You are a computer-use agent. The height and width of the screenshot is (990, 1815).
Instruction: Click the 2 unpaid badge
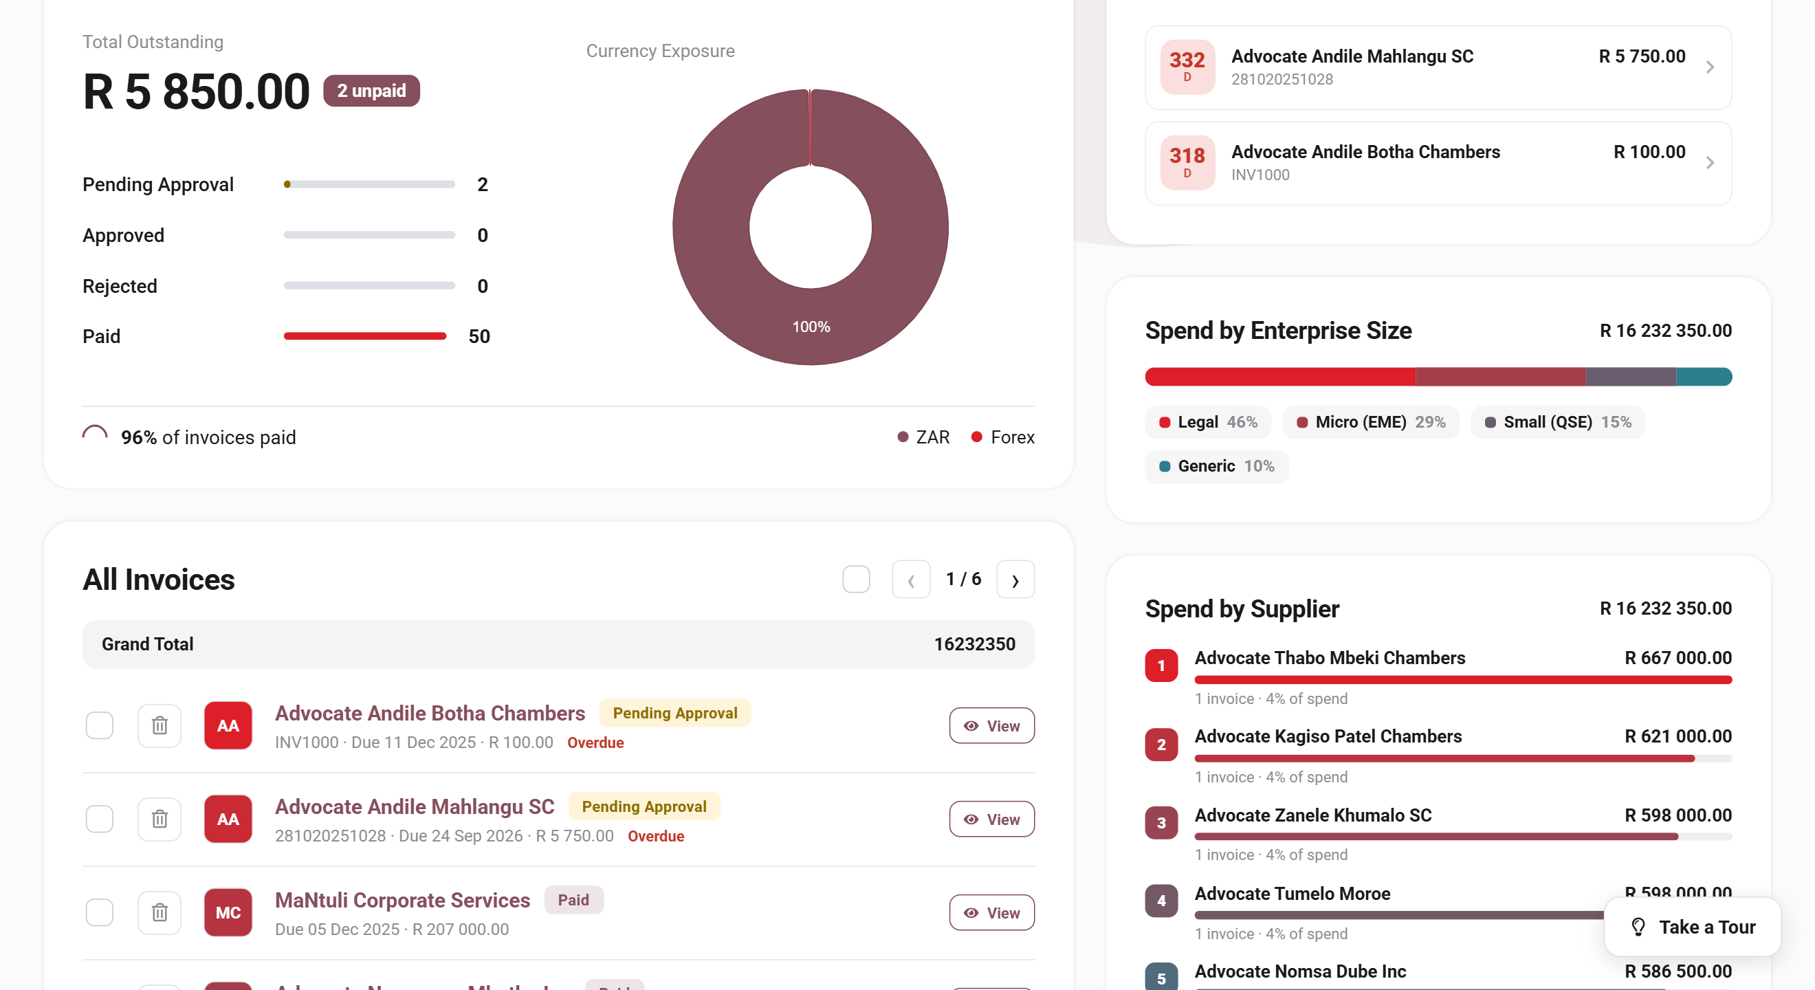click(371, 91)
